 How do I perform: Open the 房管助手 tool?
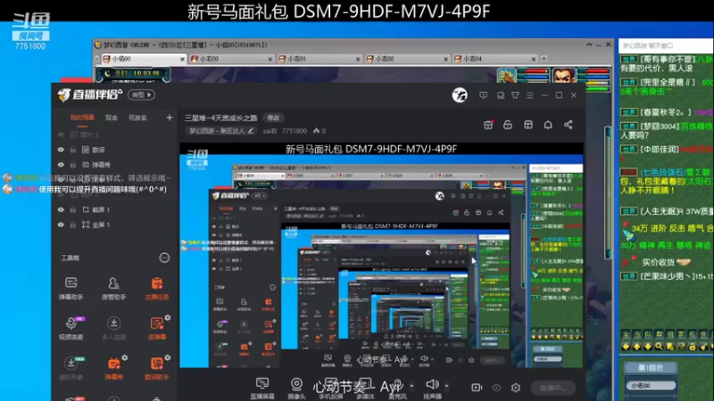coord(113,288)
